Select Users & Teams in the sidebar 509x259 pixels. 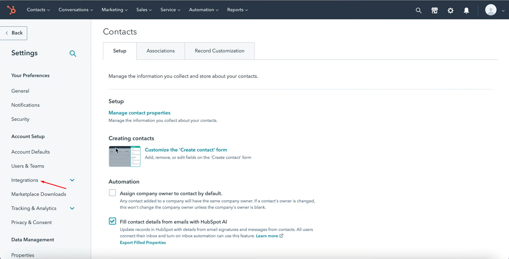pos(28,166)
